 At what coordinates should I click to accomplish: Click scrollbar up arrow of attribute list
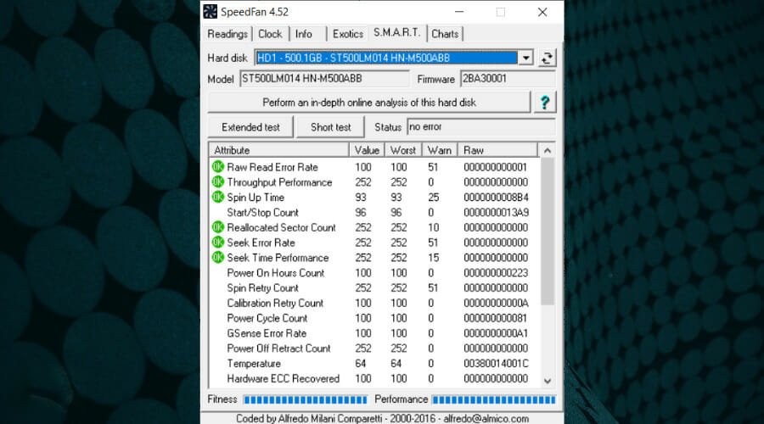548,150
